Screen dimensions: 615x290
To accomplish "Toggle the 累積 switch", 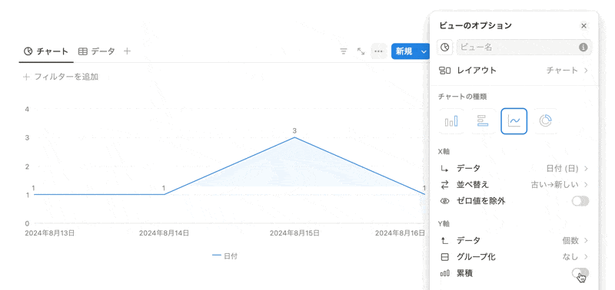I will coord(580,273).
